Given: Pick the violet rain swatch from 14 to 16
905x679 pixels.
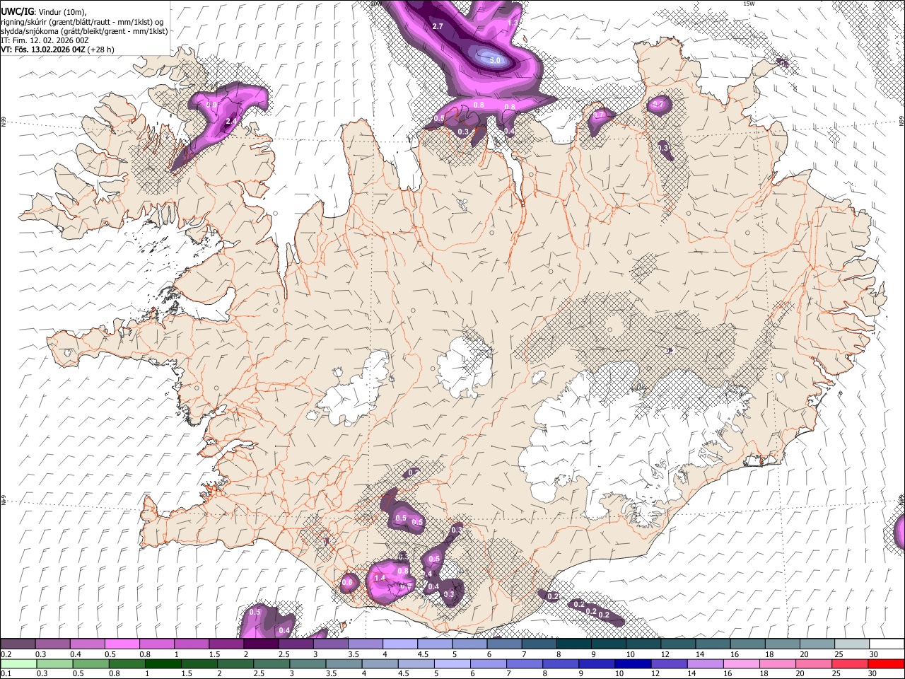Looking at the screenshot, I should tap(705, 663).
